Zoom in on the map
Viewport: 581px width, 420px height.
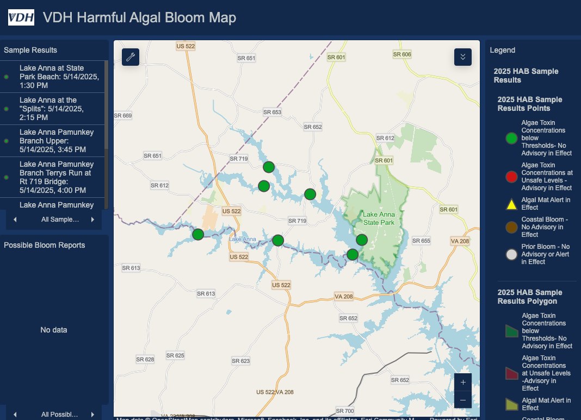coord(463,383)
